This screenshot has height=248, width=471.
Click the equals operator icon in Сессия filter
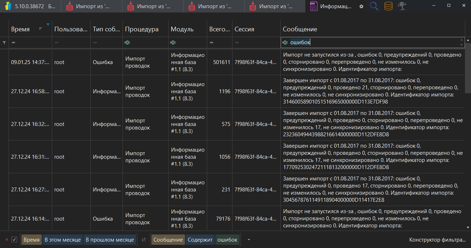tap(236, 42)
